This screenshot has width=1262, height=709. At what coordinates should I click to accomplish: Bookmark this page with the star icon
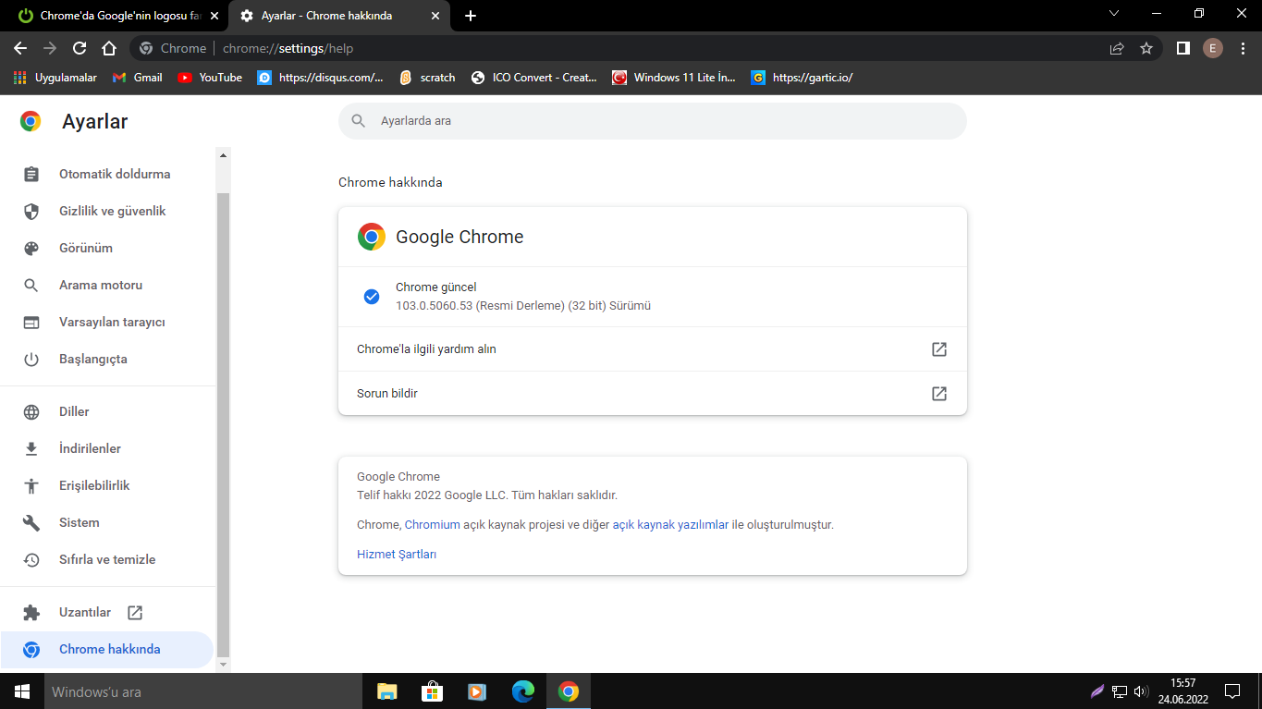(x=1146, y=48)
